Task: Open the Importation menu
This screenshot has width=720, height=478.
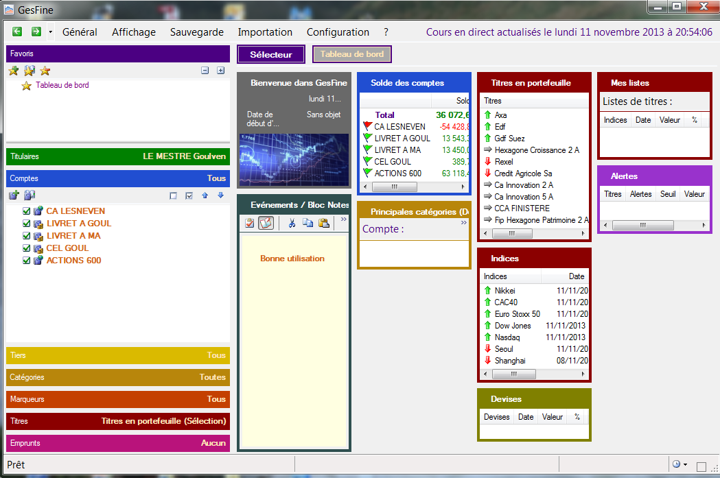Action: click(265, 32)
